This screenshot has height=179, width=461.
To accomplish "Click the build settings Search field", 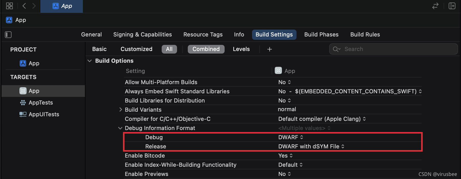I will (x=393, y=49).
